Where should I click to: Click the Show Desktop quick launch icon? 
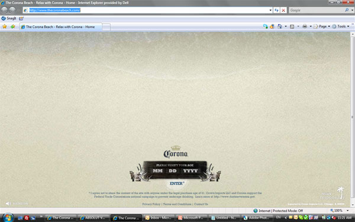pyautogui.click(x=20, y=218)
